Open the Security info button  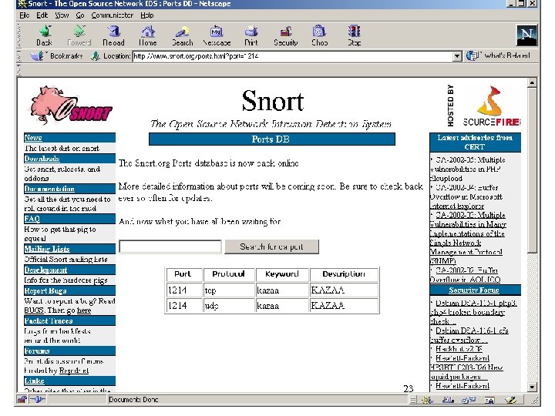pos(285,35)
